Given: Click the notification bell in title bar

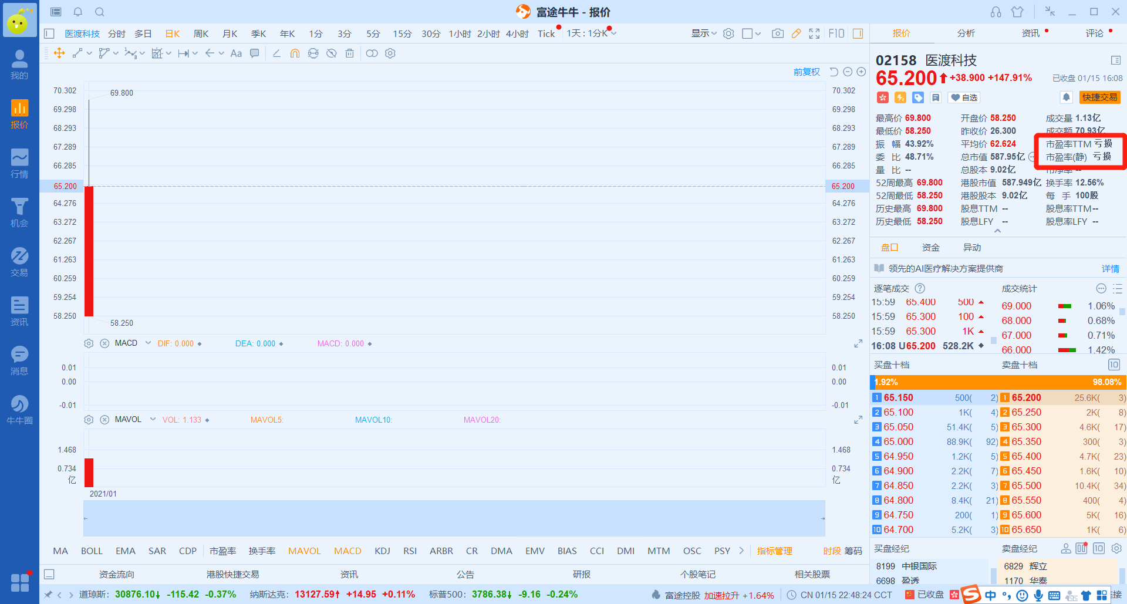Looking at the screenshot, I should (77, 12).
